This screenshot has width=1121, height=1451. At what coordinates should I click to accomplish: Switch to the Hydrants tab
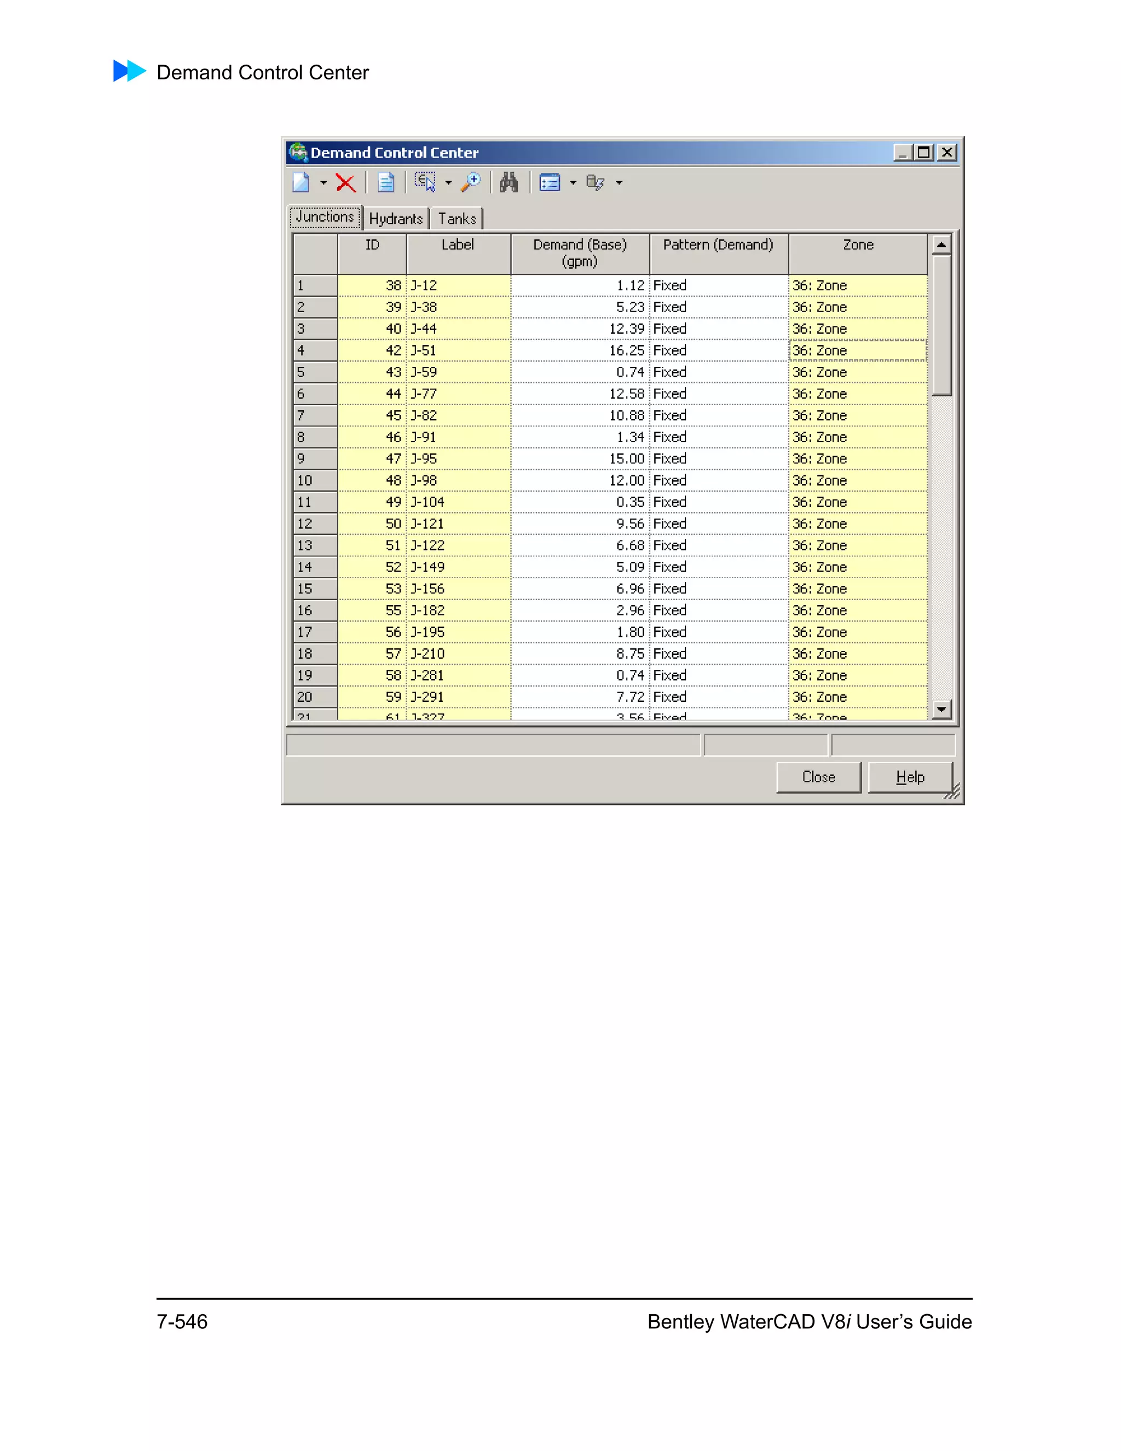pyautogui.click(x=396, y=218)
